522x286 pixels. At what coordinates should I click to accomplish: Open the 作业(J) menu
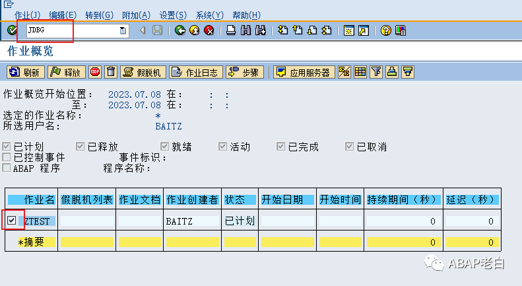pyautogui.click(x=27, y=15)
